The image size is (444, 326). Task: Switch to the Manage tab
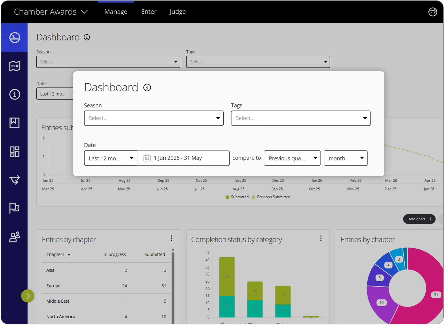[116, 12]
